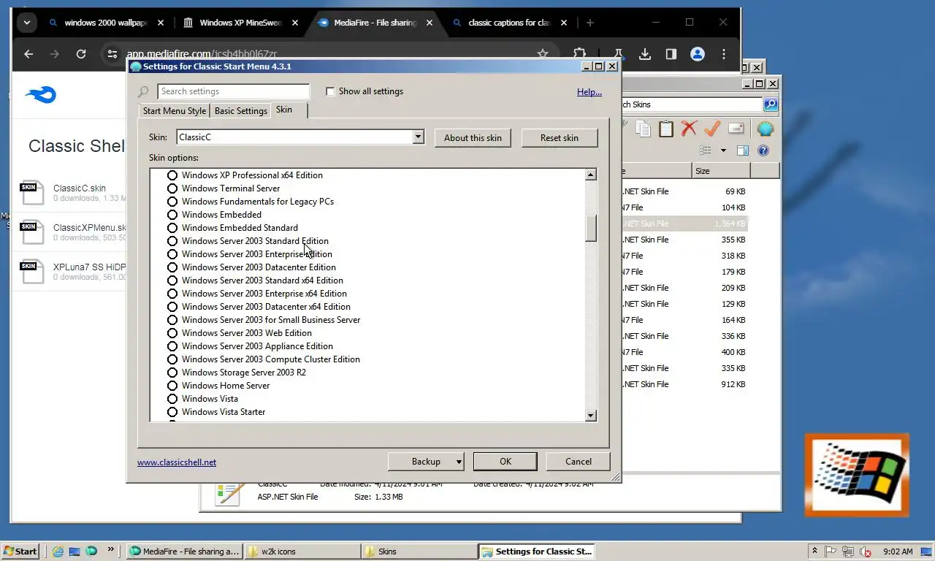Select Windows XP Professional x64 Edition radio
Viewport: 935px width, 561px height.
tap(172, 175)
